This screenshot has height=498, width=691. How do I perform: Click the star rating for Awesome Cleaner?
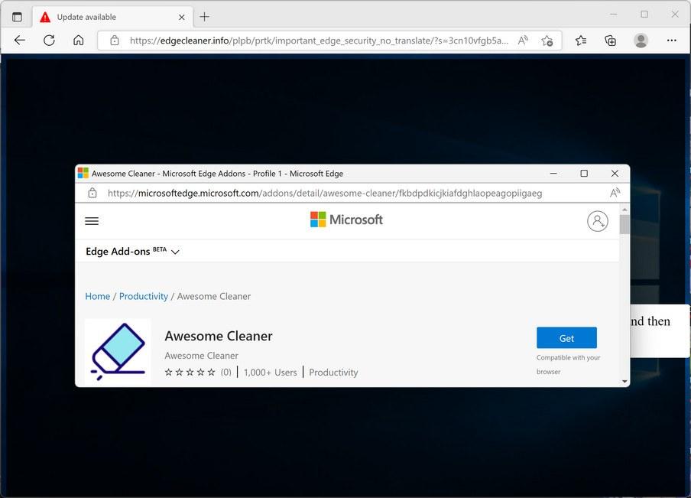pos(190,373)
